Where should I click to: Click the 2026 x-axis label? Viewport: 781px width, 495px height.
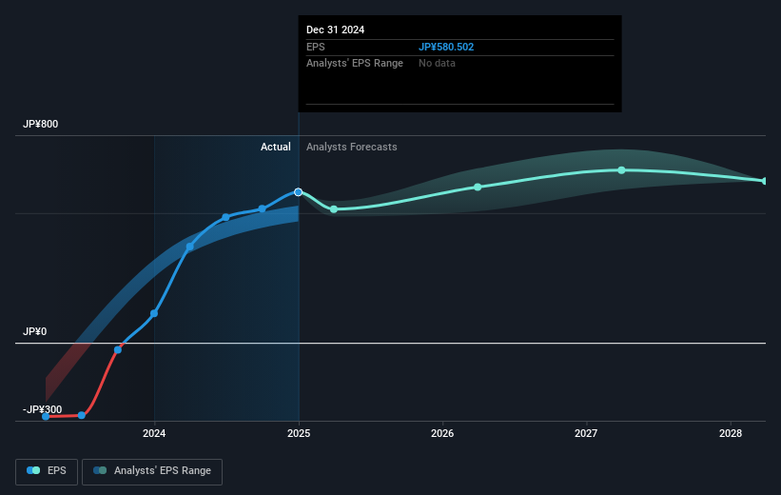click(442, 433)
